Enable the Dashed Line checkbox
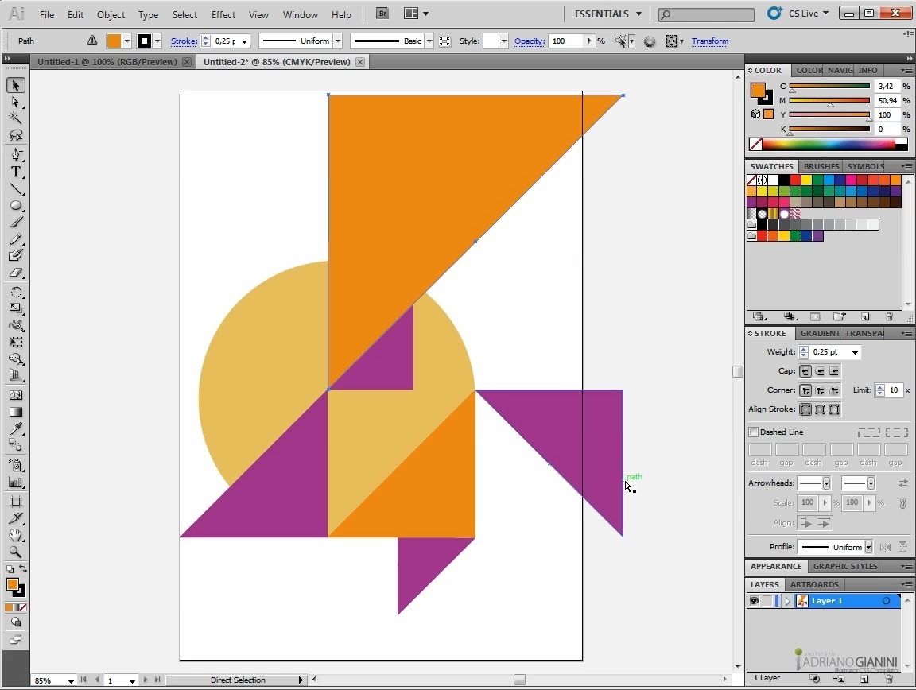This screenshot has width=916, height=690. point(754,432)
